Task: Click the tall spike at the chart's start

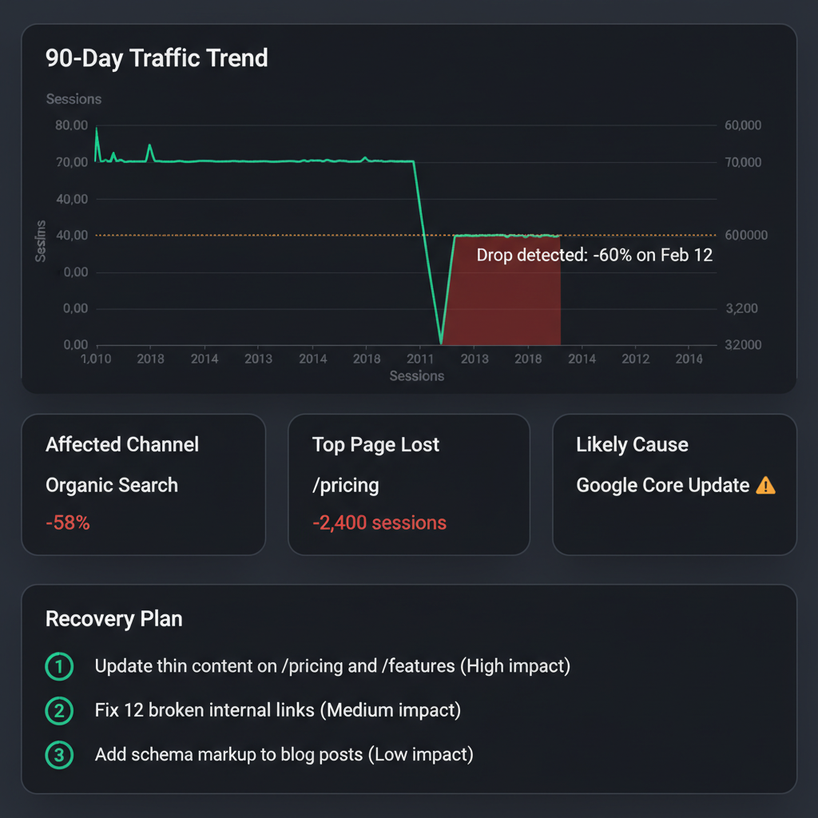Action: pyautogui.click(x=97, y=129)
